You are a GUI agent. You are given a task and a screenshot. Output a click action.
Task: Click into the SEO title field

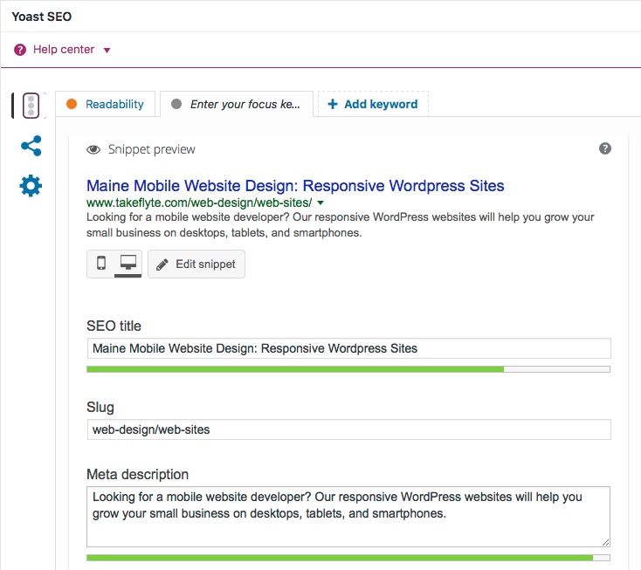348,348
